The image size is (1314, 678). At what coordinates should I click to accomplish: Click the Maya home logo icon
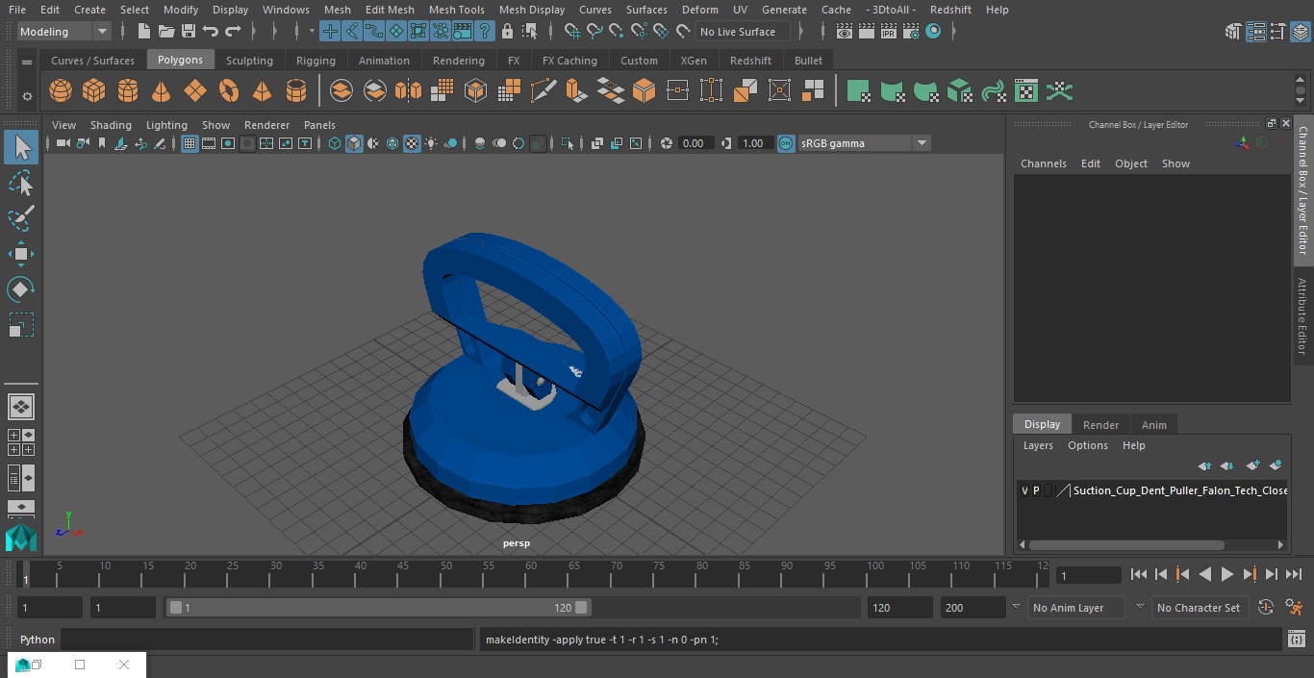tap(20, 537)
